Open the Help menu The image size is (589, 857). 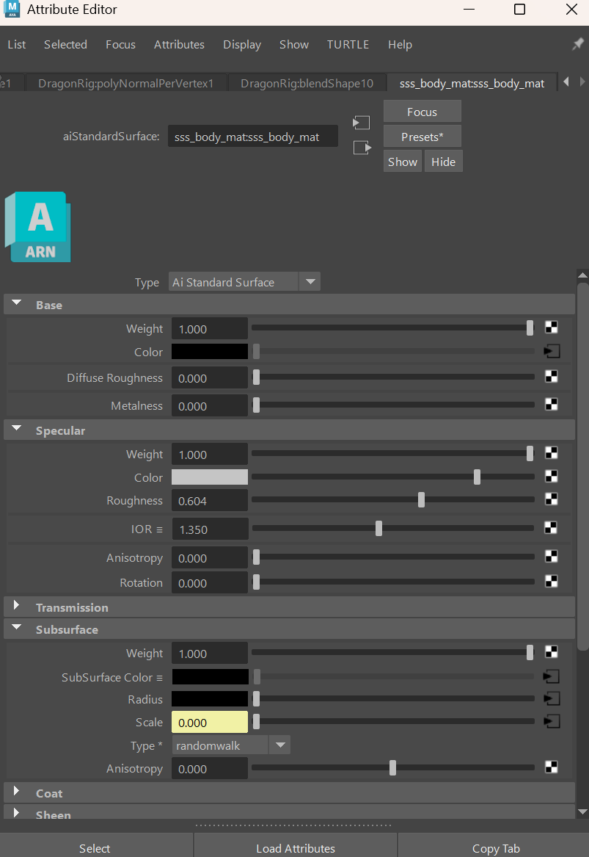point(400,45)
